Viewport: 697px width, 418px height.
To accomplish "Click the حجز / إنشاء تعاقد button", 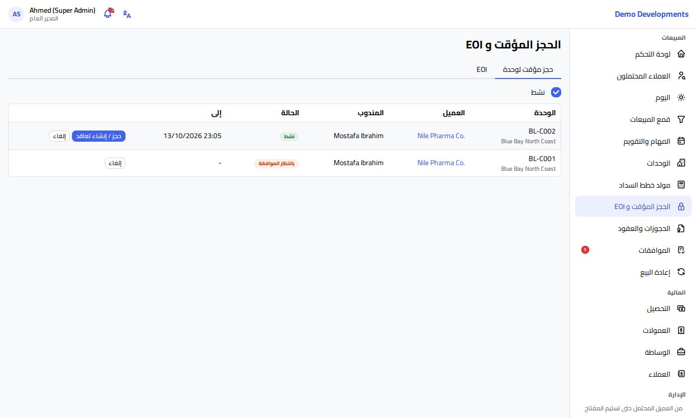I will [99, 136].
